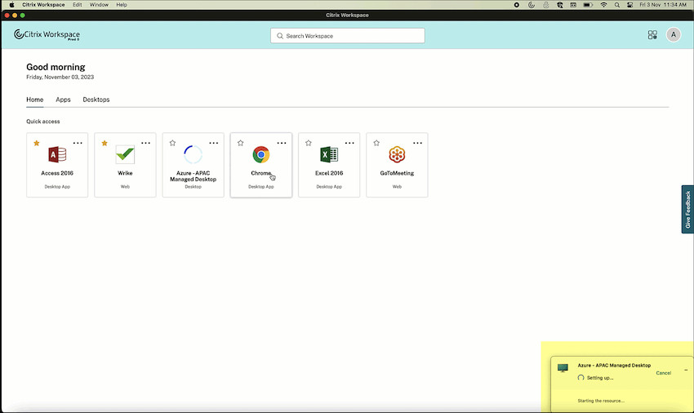Click the Search Workspace field

pos(348,36)
